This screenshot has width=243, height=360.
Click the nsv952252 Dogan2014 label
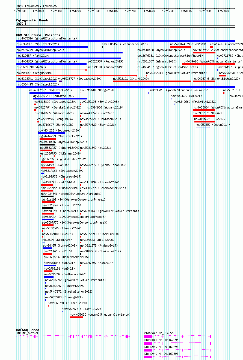213,125
